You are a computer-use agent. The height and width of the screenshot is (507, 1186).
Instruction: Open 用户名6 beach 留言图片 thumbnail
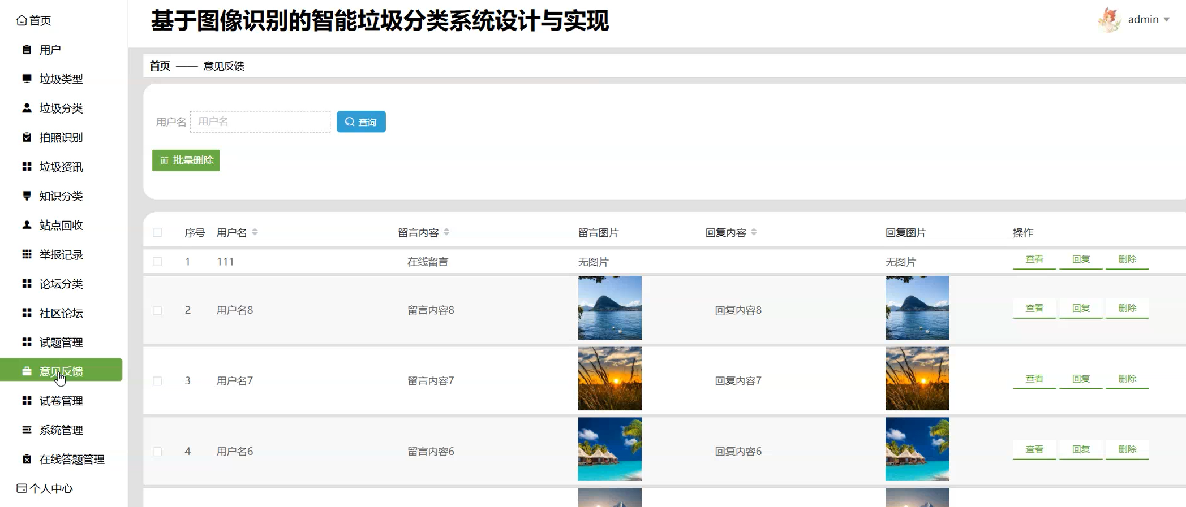click(x=610, y=449)
